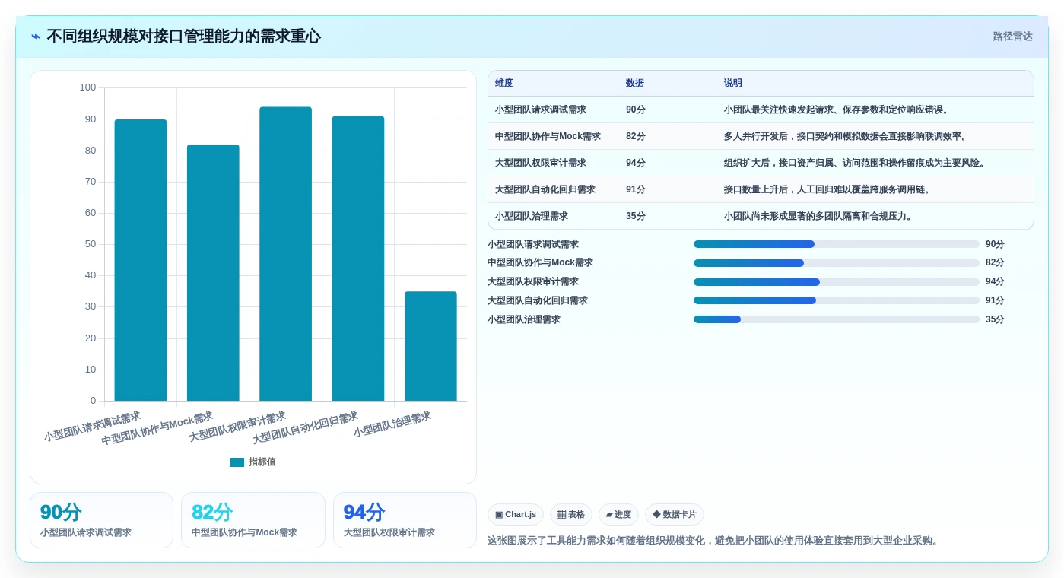Screen dimensions: 1064x578
Task: Click the 91分 progress bar for 大型团队自动化回归需求
Action: pyautogui.click(x=837, y=300)
